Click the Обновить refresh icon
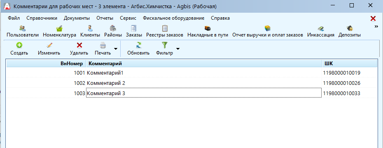Viewport: 383px width, 148px height. (x=138, y=45)
